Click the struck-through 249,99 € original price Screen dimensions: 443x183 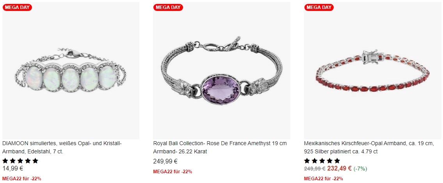pyautogui.click(x=315, y=169)
